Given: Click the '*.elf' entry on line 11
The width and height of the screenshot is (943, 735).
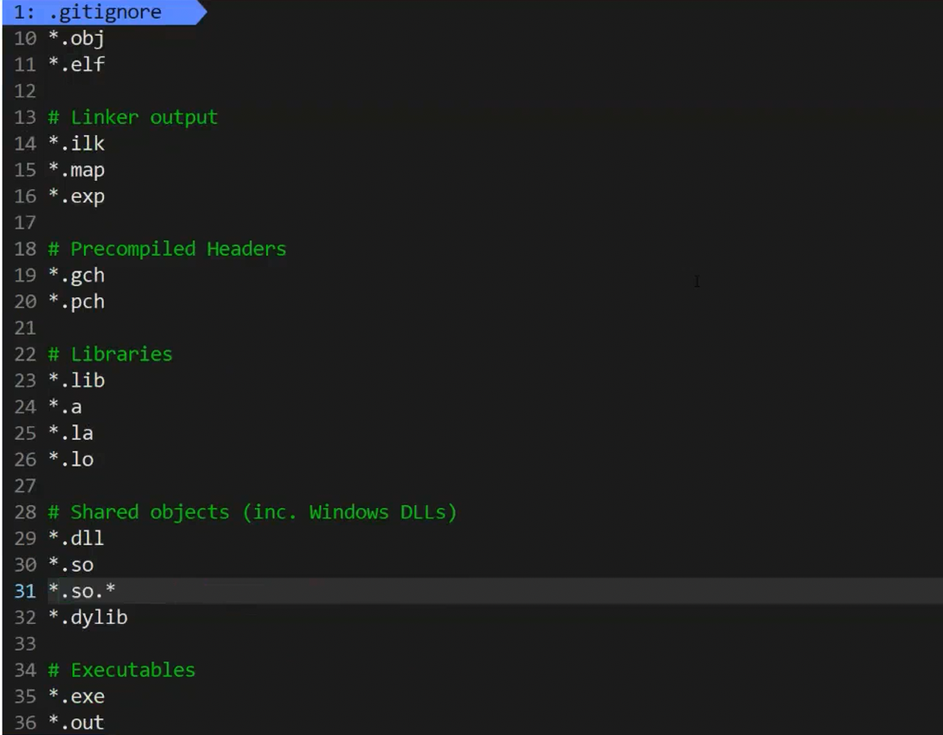Looking at the screenshot, I should click(x=76, y=65).
